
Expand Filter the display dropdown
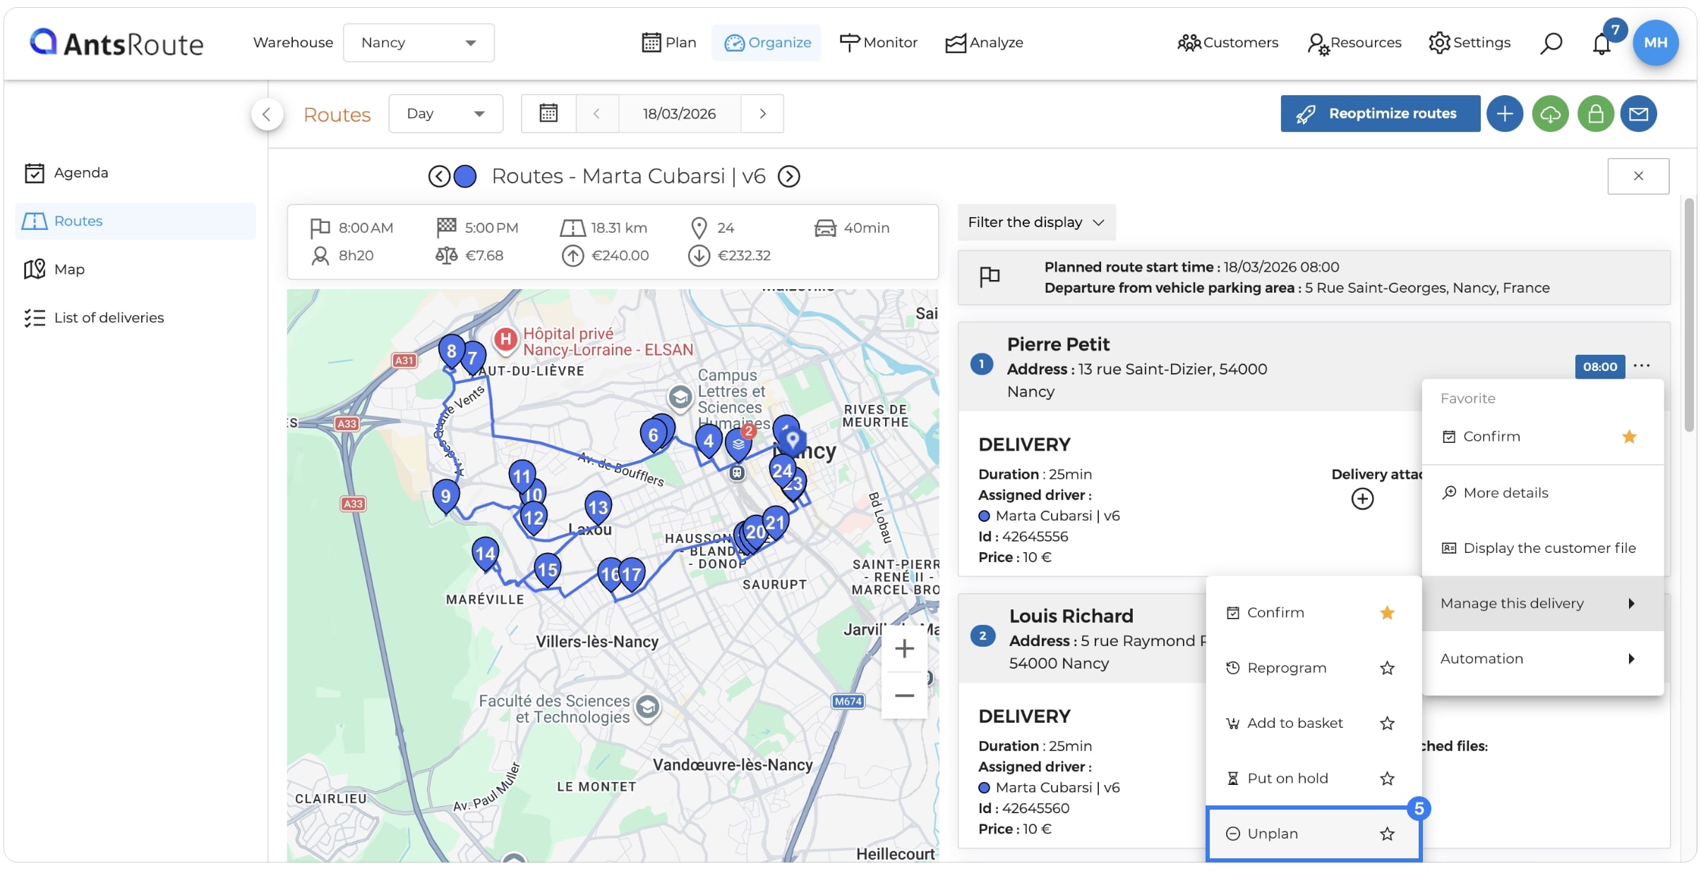pos(1036,222)
